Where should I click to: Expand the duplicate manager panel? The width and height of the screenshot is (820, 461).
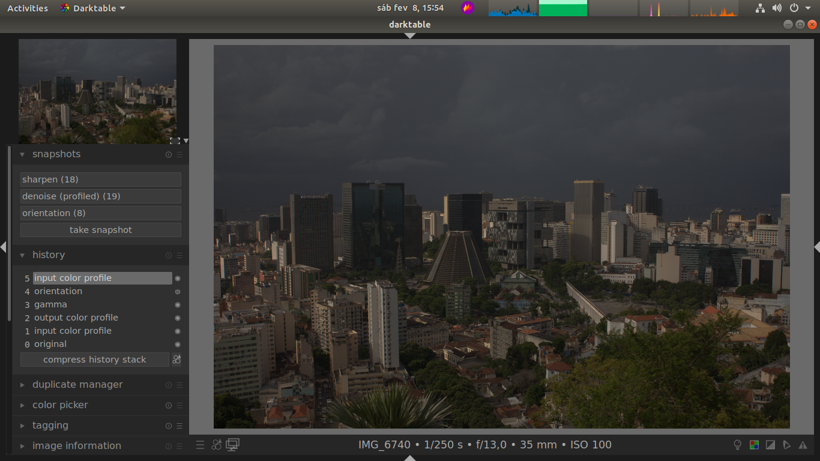coord(22,385)
